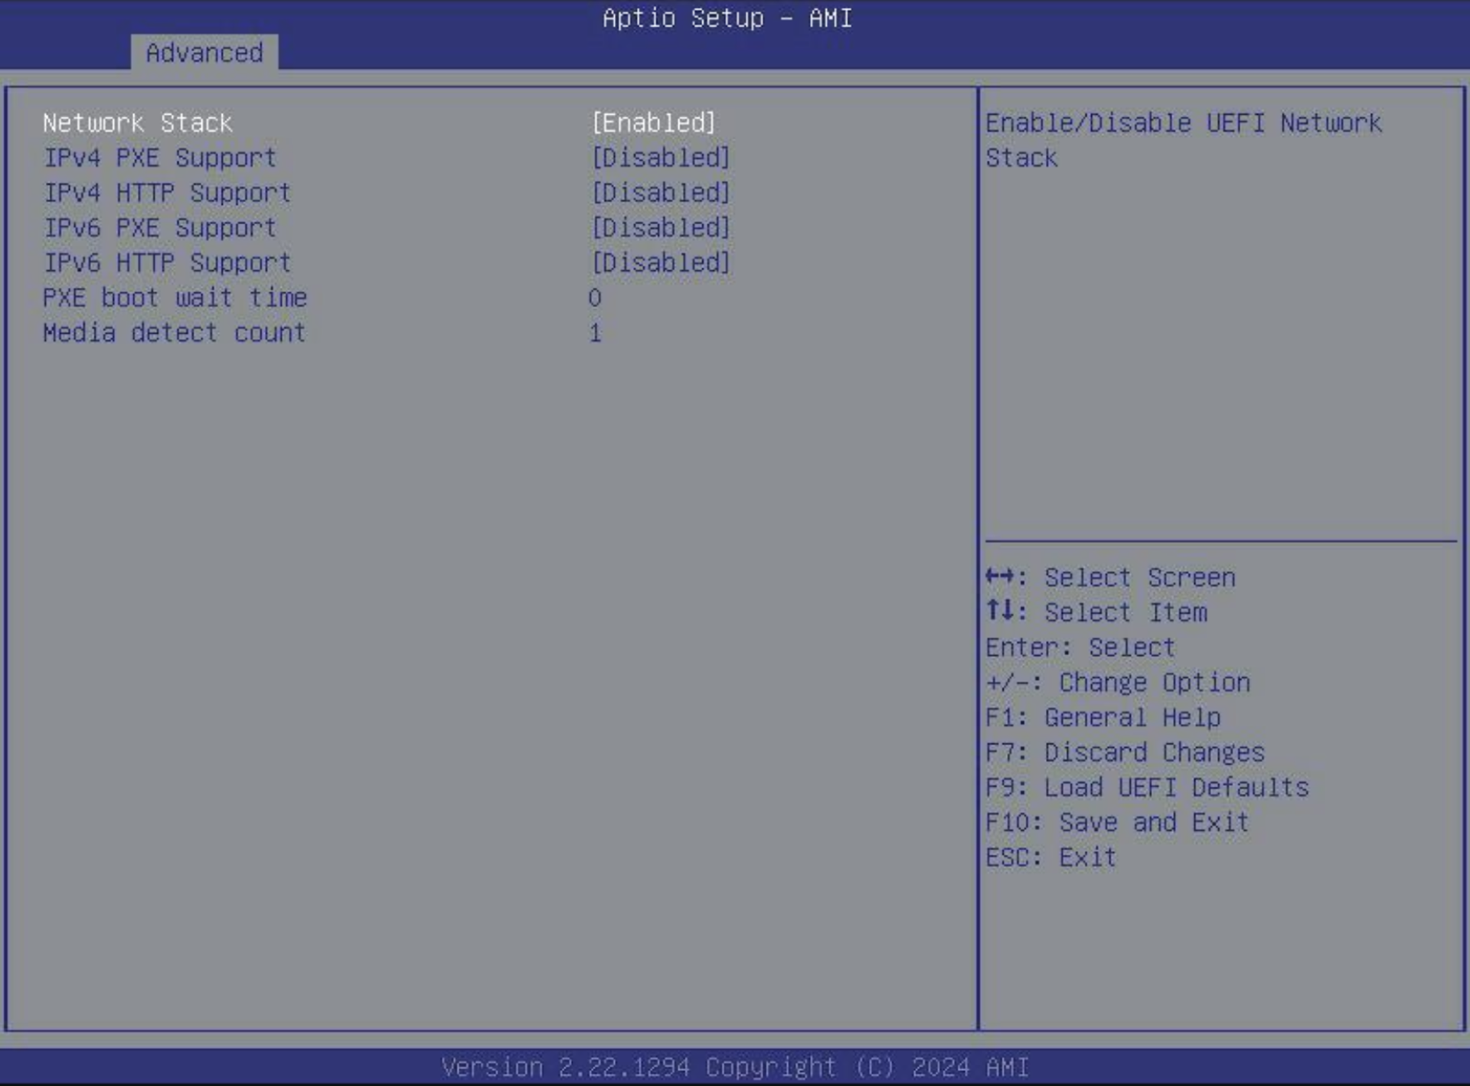Click the Enter: Select hint
The image size is (1470, 1086).
point(1080,647)
